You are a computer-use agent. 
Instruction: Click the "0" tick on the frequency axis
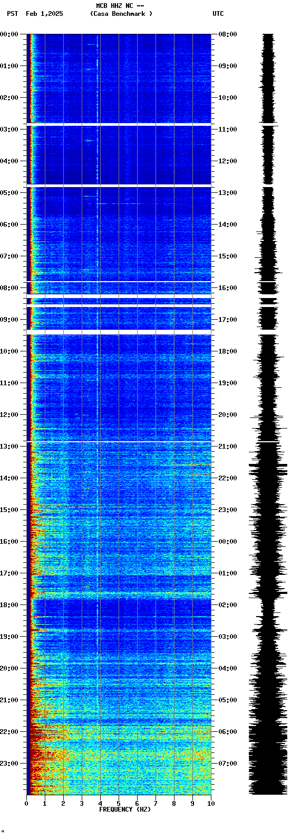(26, 804)
